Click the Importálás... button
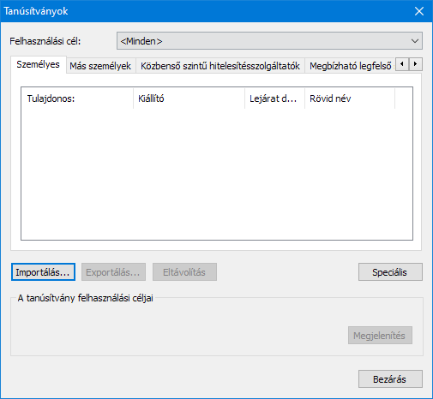 pos(43,272)
